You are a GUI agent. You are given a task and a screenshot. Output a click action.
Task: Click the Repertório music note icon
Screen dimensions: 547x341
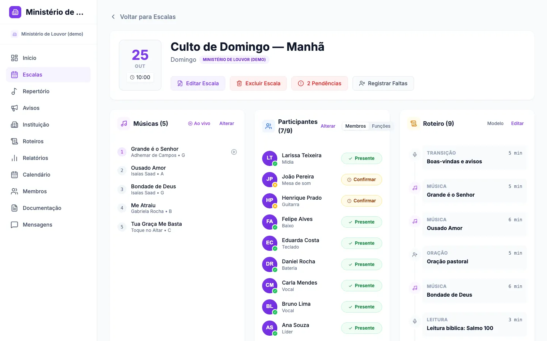click(x=14, y=91)
